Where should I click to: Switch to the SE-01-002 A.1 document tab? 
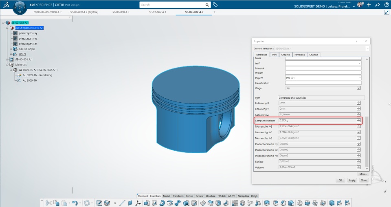tap(157, 12)
